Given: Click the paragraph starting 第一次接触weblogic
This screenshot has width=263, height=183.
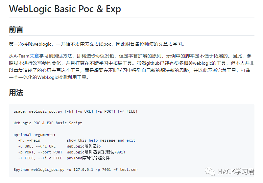Looking at the screenshot, I should pyautogui.click(x=97, y=44).
